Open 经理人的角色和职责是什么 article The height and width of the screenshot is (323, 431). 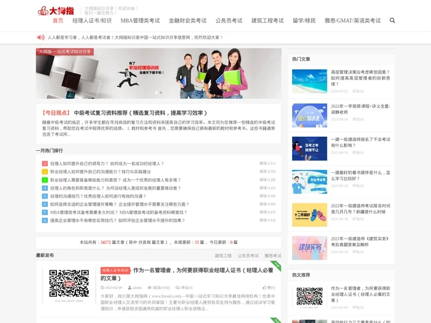[x=115, y=188]
